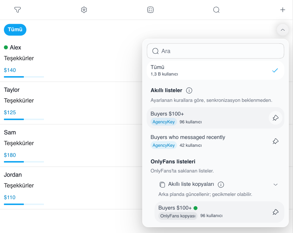
Task: Click the progress bar under Sam's $180
Action: (24, 162)
